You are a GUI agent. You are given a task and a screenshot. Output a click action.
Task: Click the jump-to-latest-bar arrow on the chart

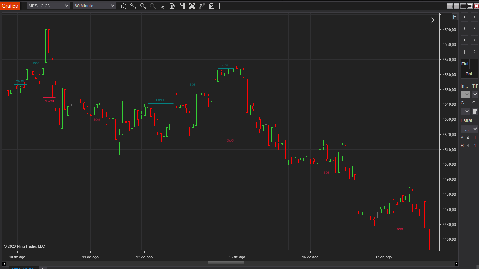pyautogui.click(x=431, y=20)
